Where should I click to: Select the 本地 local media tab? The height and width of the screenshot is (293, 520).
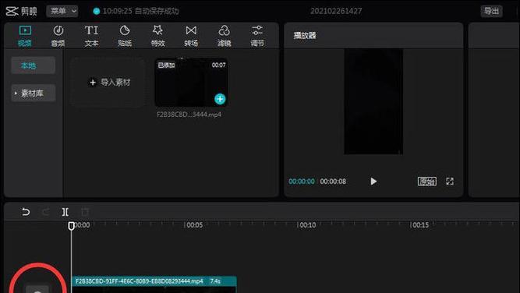pos(34,65)
